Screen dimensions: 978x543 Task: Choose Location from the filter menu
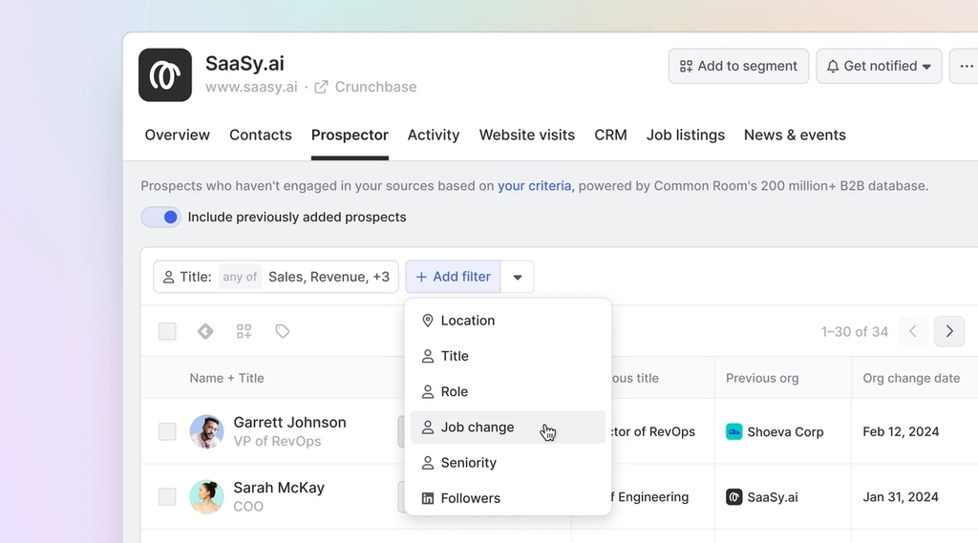coord(508,321)
